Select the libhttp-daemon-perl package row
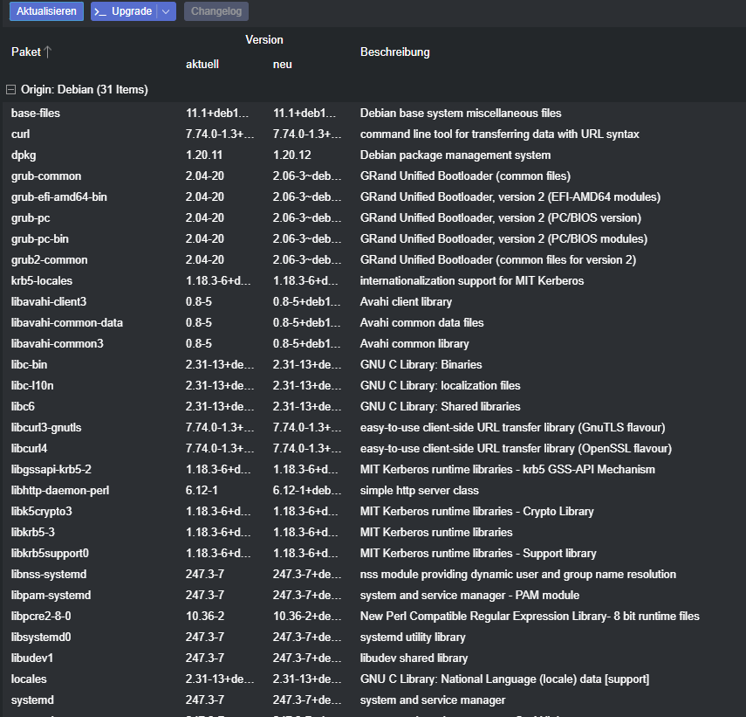The height and width of the screenshot is (717, 746). tap(374, 490)
